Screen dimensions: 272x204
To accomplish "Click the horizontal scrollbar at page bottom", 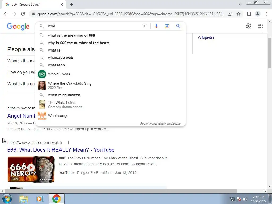I will (x=121, y=191).
